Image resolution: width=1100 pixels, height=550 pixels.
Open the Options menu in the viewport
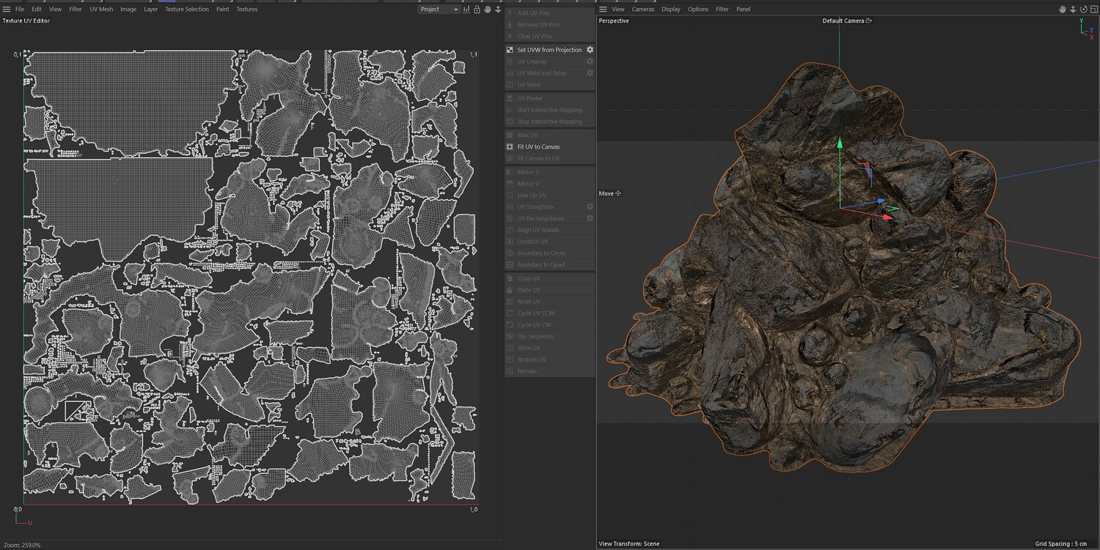click(698, 10)
